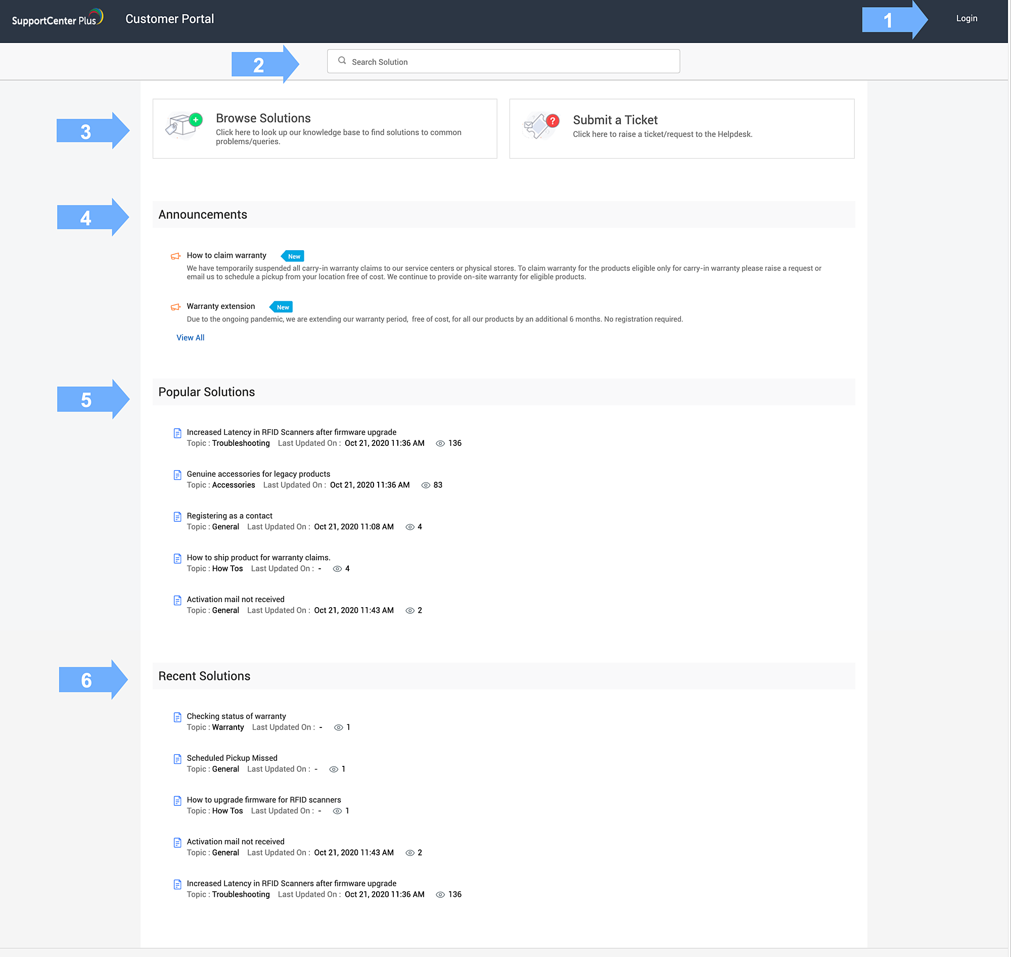This screenshot has height=957, width=1011.
Task: Open How to claim warranty announcement
Action: click(226, 255)
